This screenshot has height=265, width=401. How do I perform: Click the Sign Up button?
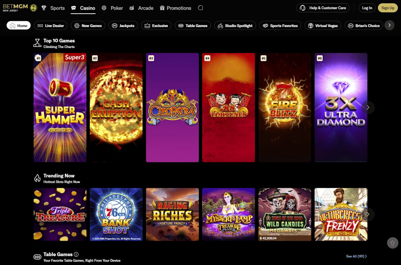[388, 8]
